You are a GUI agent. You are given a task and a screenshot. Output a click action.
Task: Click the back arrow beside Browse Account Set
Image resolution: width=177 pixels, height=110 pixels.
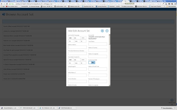pos(4,14)
